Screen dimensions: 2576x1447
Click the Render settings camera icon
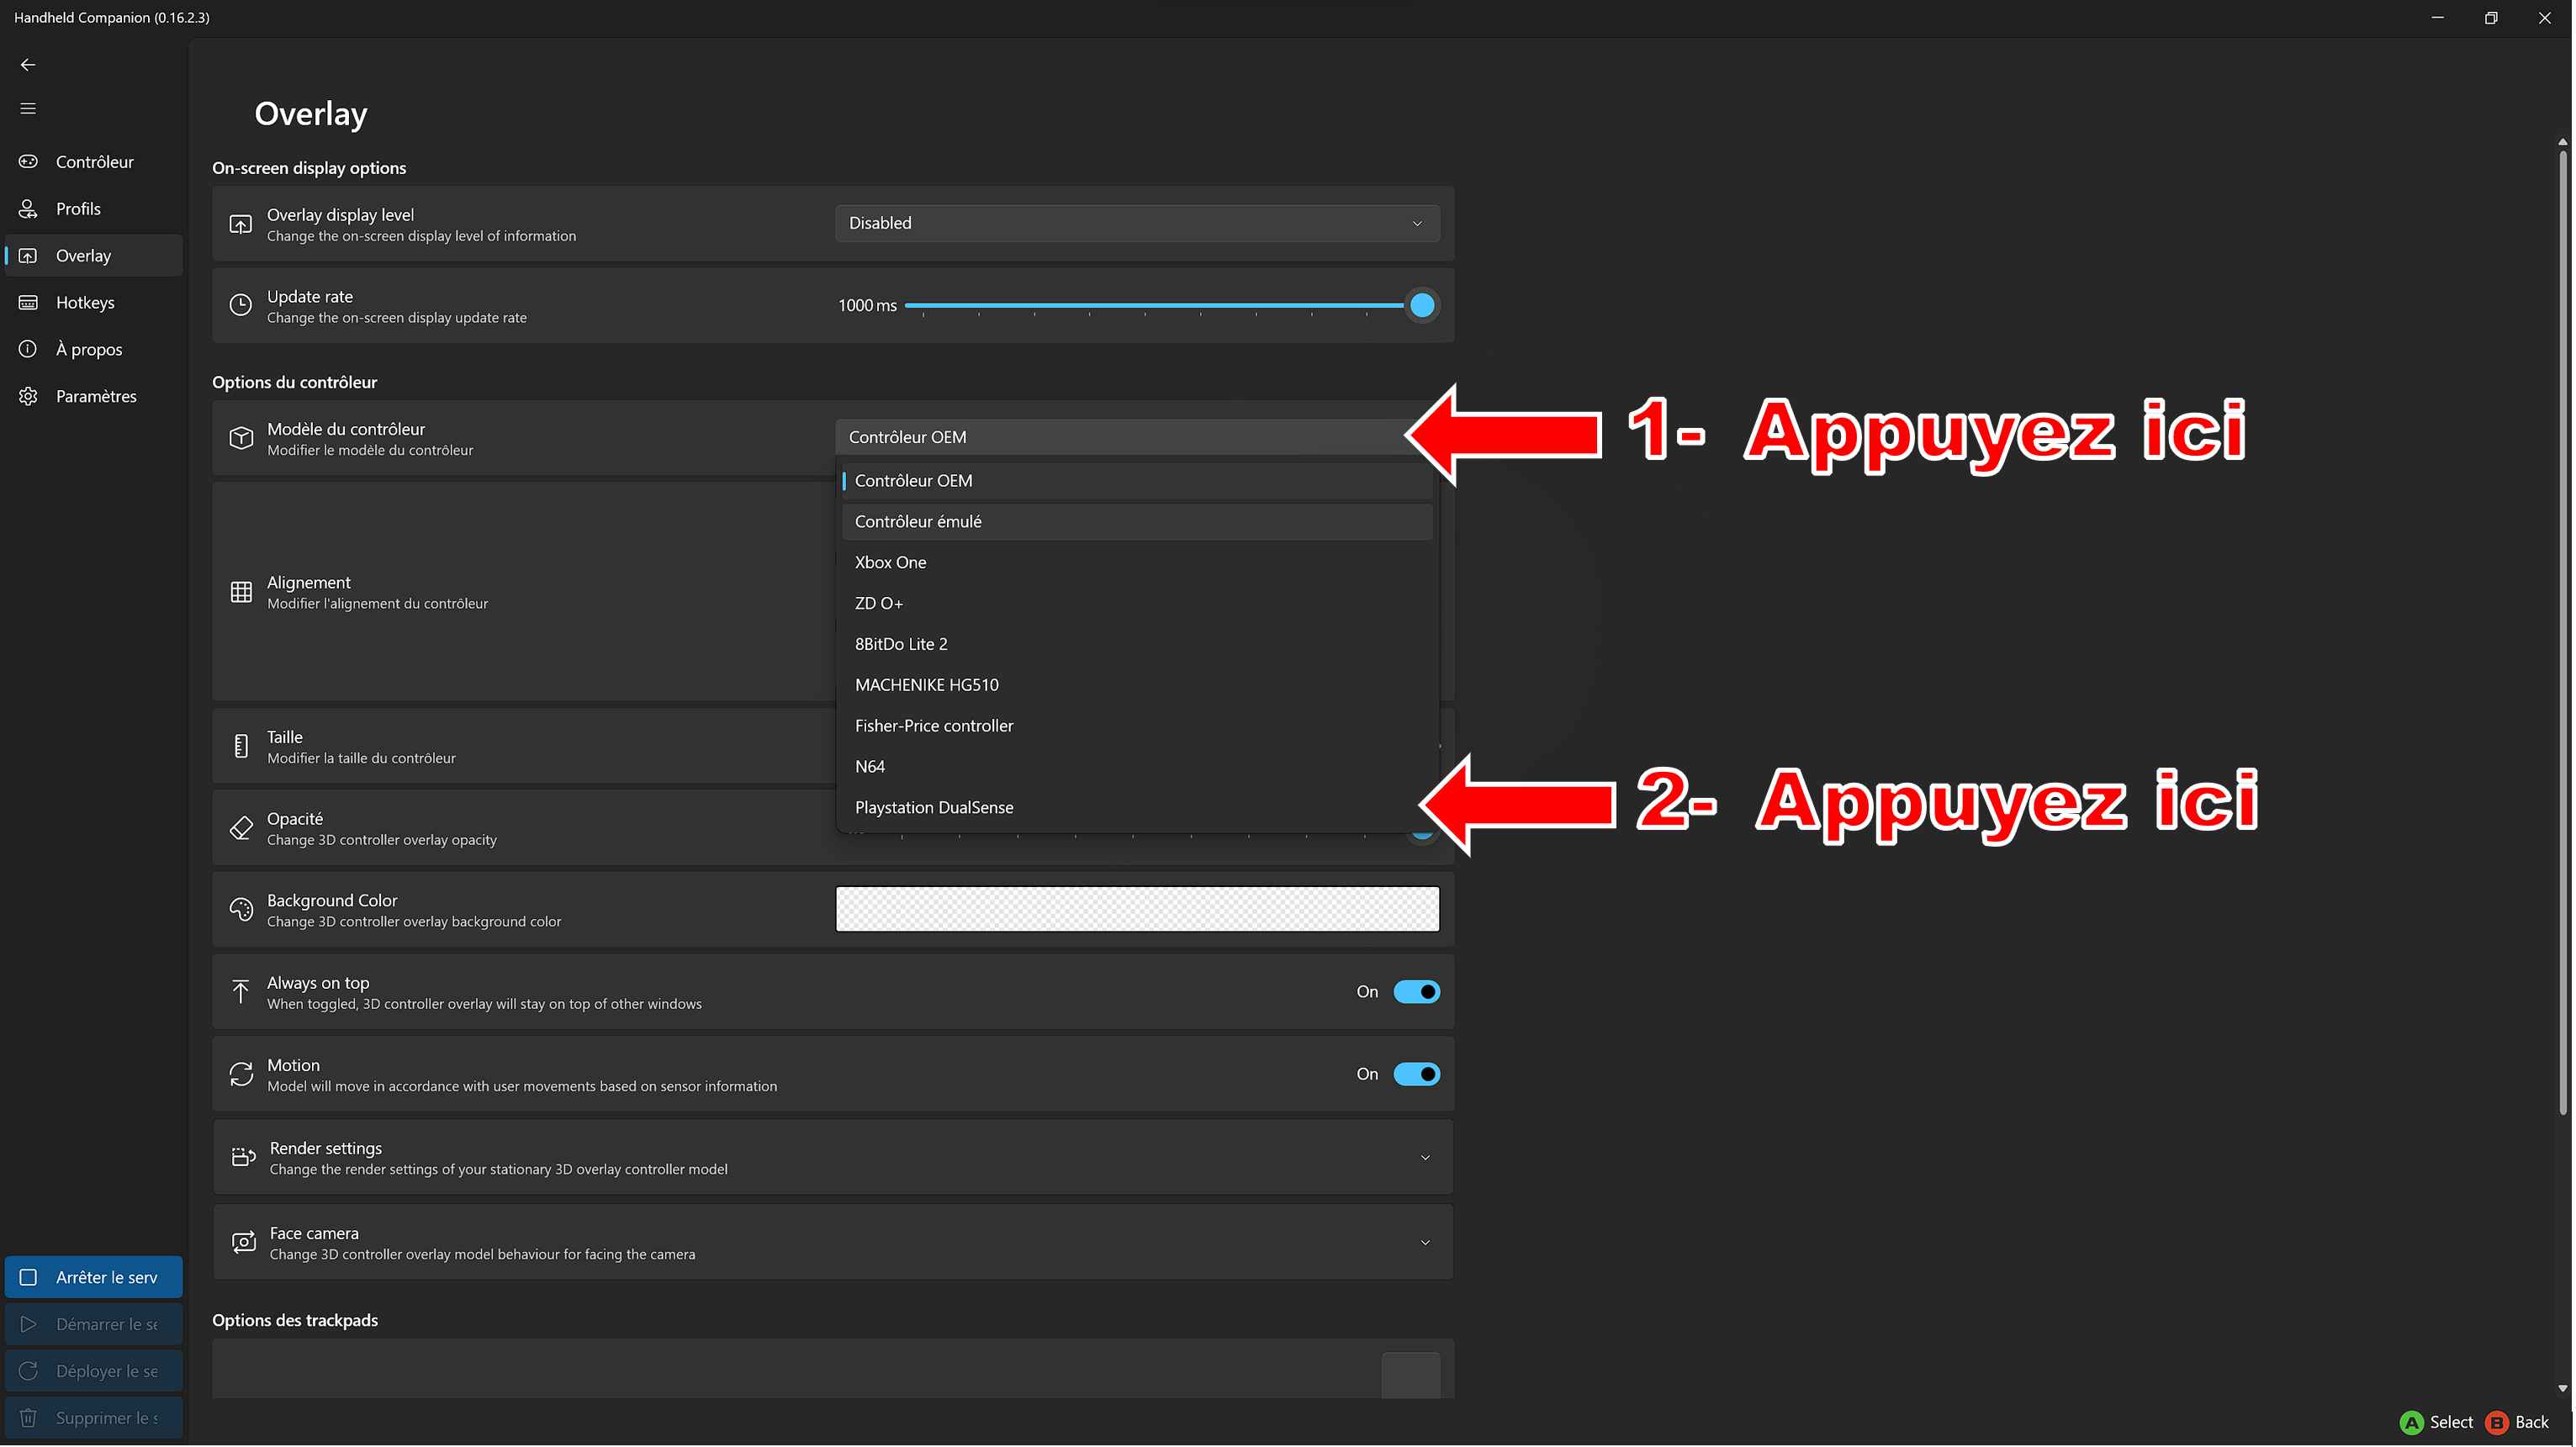pos(243,1158)
